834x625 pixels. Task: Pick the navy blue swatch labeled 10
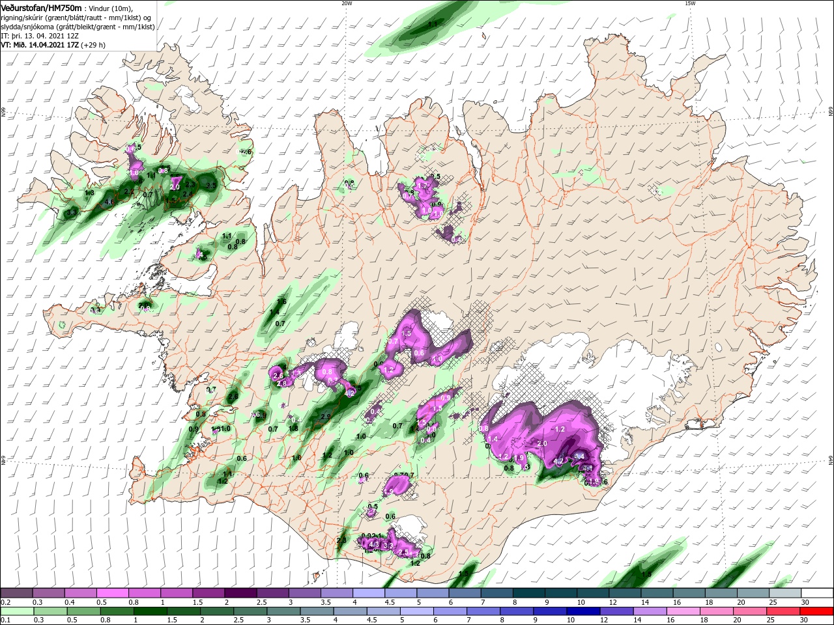click(x=582, y=611)
